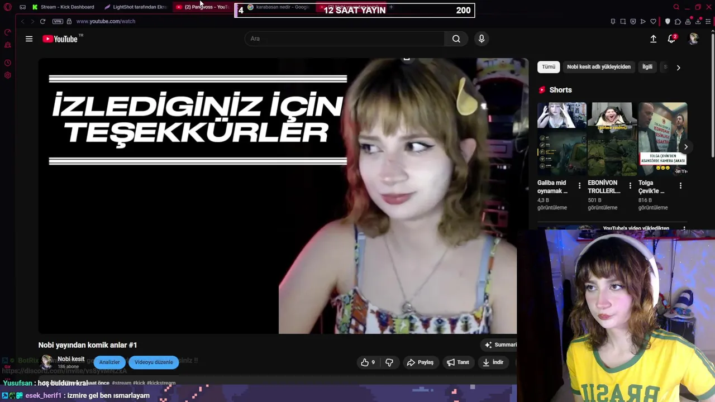
Task: Open the EBONİVON TROLLERİ short thumbnail
Action: click(x=612, y=139)
